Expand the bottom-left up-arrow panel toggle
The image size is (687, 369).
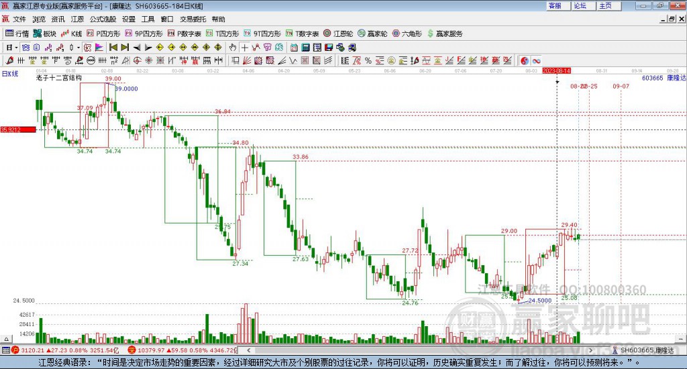[x=6, y=339]
